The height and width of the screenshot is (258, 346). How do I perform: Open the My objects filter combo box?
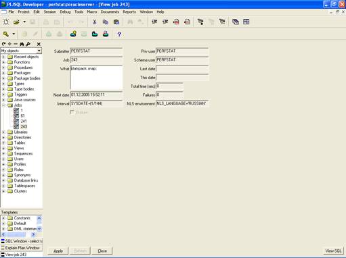click(39, 51)
